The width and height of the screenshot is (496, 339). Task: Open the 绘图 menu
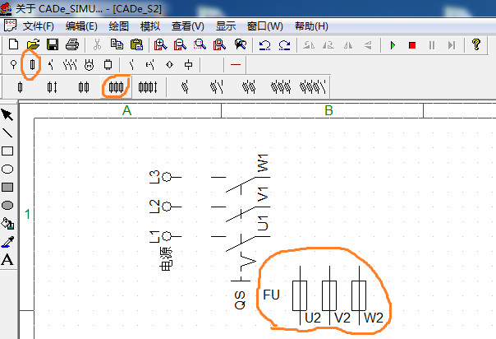tap(118, 26)
